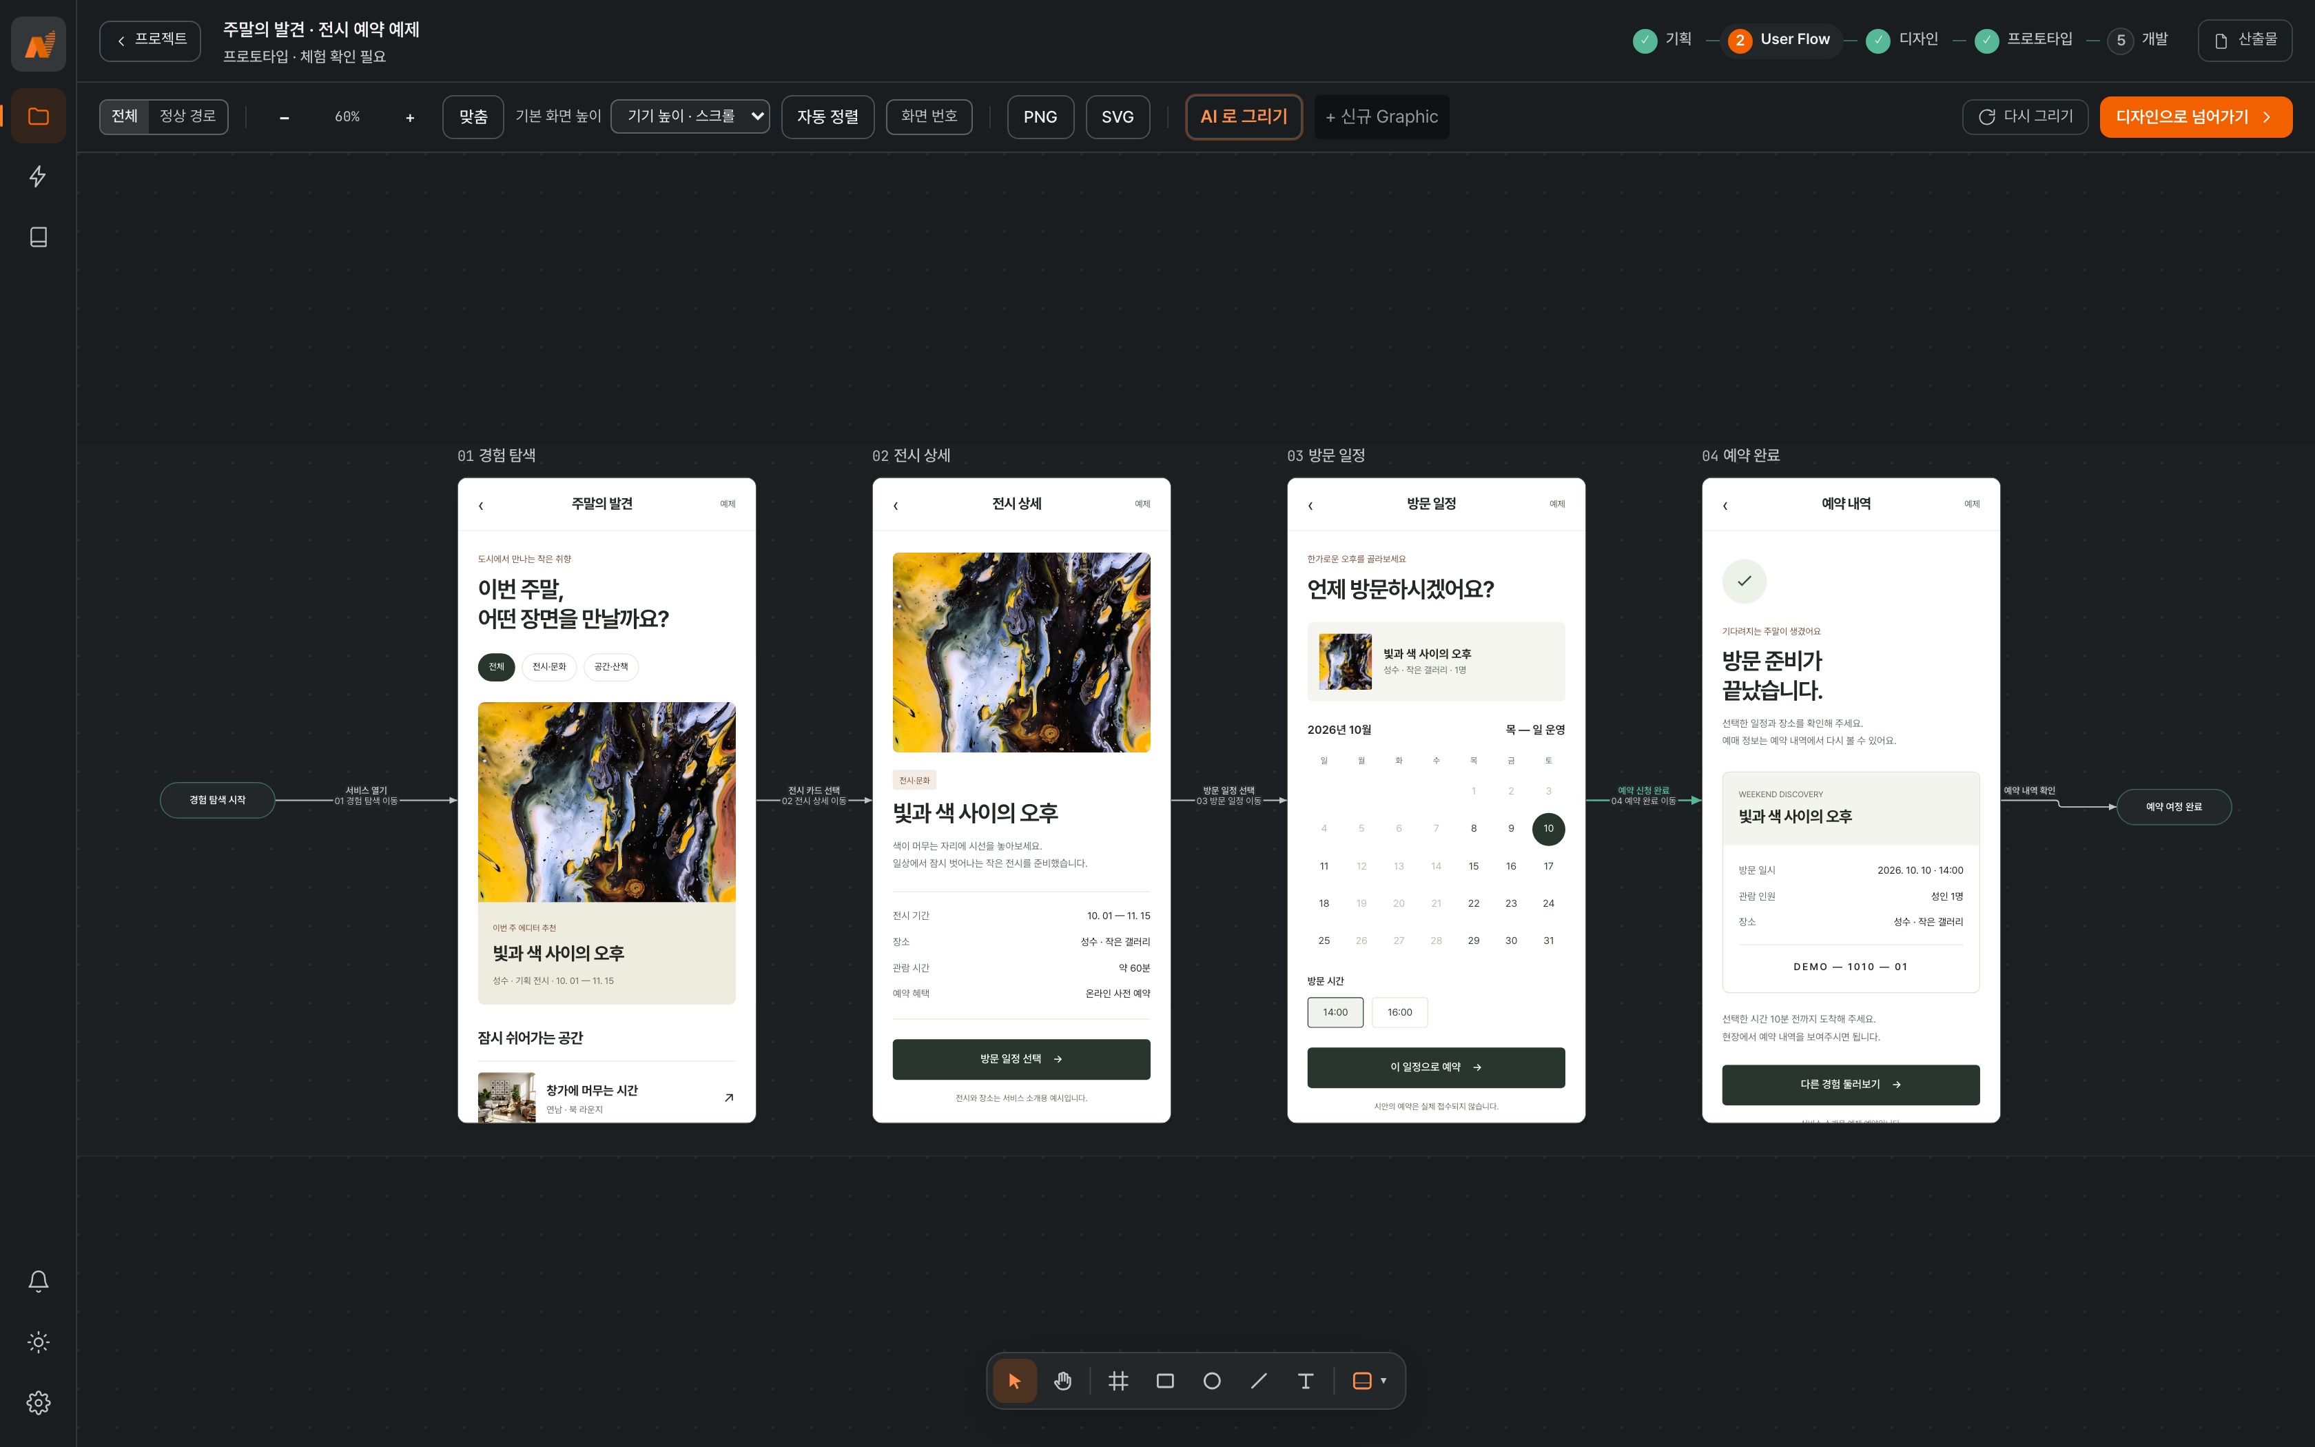Image resolution: width=2315 pixels, height=1447 pixels.
Task: Click the 자동 정렬 button
Action: [827, 116]
